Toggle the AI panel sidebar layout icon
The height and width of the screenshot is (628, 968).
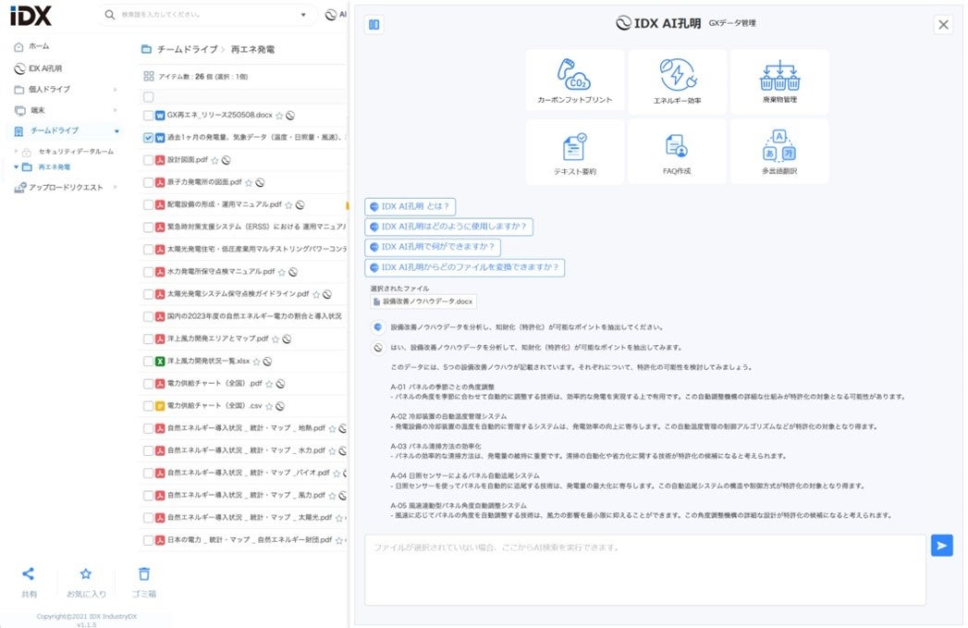tap(374, 25)
